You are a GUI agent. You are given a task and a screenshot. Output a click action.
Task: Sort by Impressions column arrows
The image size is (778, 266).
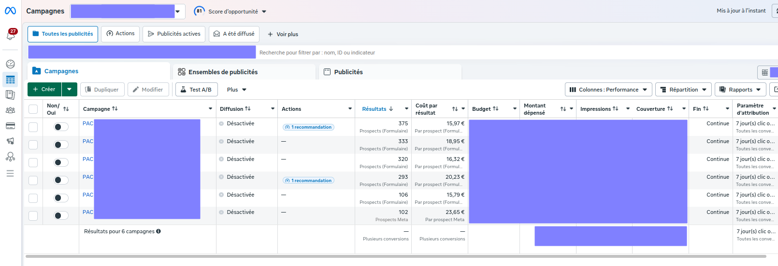(616, 108)
